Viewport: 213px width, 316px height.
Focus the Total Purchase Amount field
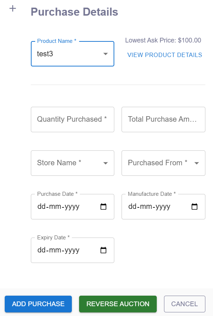pyautogui.click(x=163, y=119)
